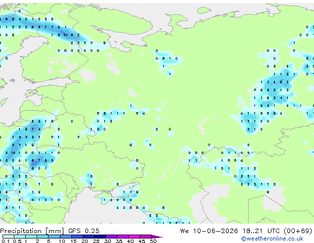Click the '15' legend scale label
Screen dimensions: 314x243
tap(73, 241)
